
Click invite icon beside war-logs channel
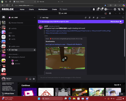click(x=35, y=50)
